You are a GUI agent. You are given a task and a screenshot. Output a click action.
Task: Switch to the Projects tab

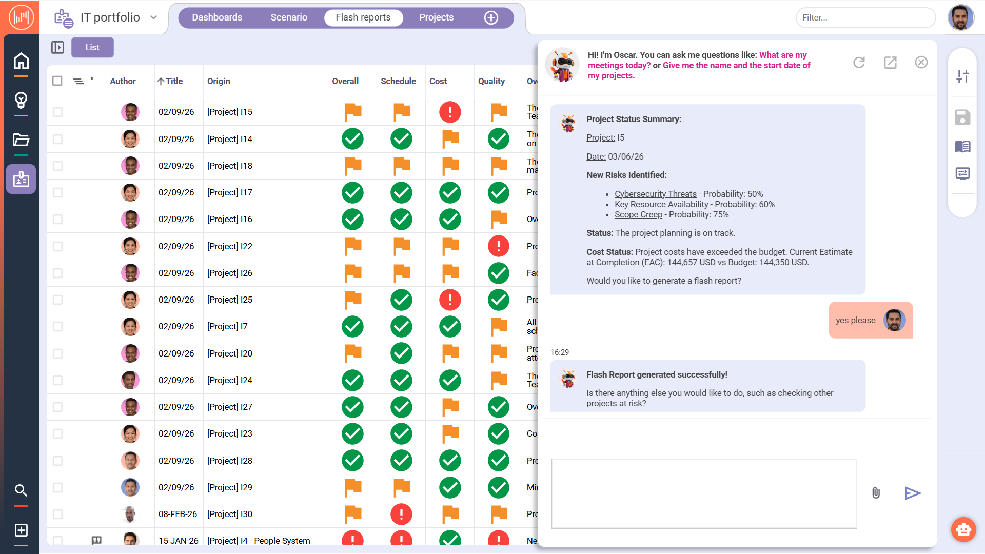point(436,17)
